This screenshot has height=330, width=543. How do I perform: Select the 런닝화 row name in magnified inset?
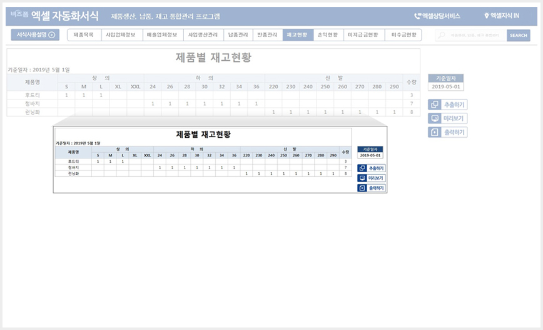pos(73,173)
